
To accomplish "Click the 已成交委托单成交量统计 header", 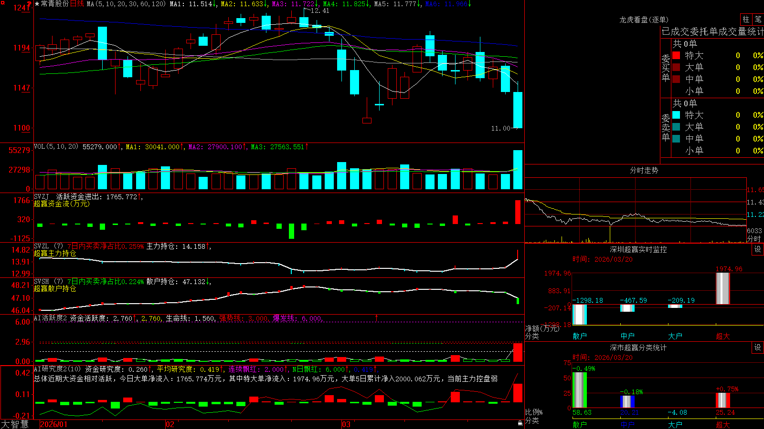I will 712,31.
